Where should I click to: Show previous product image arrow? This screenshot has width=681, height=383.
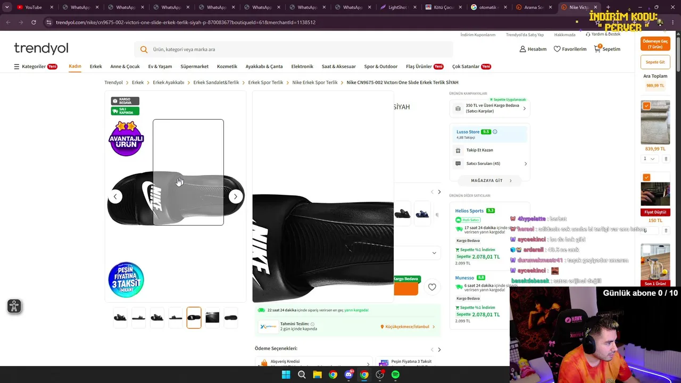115,196
